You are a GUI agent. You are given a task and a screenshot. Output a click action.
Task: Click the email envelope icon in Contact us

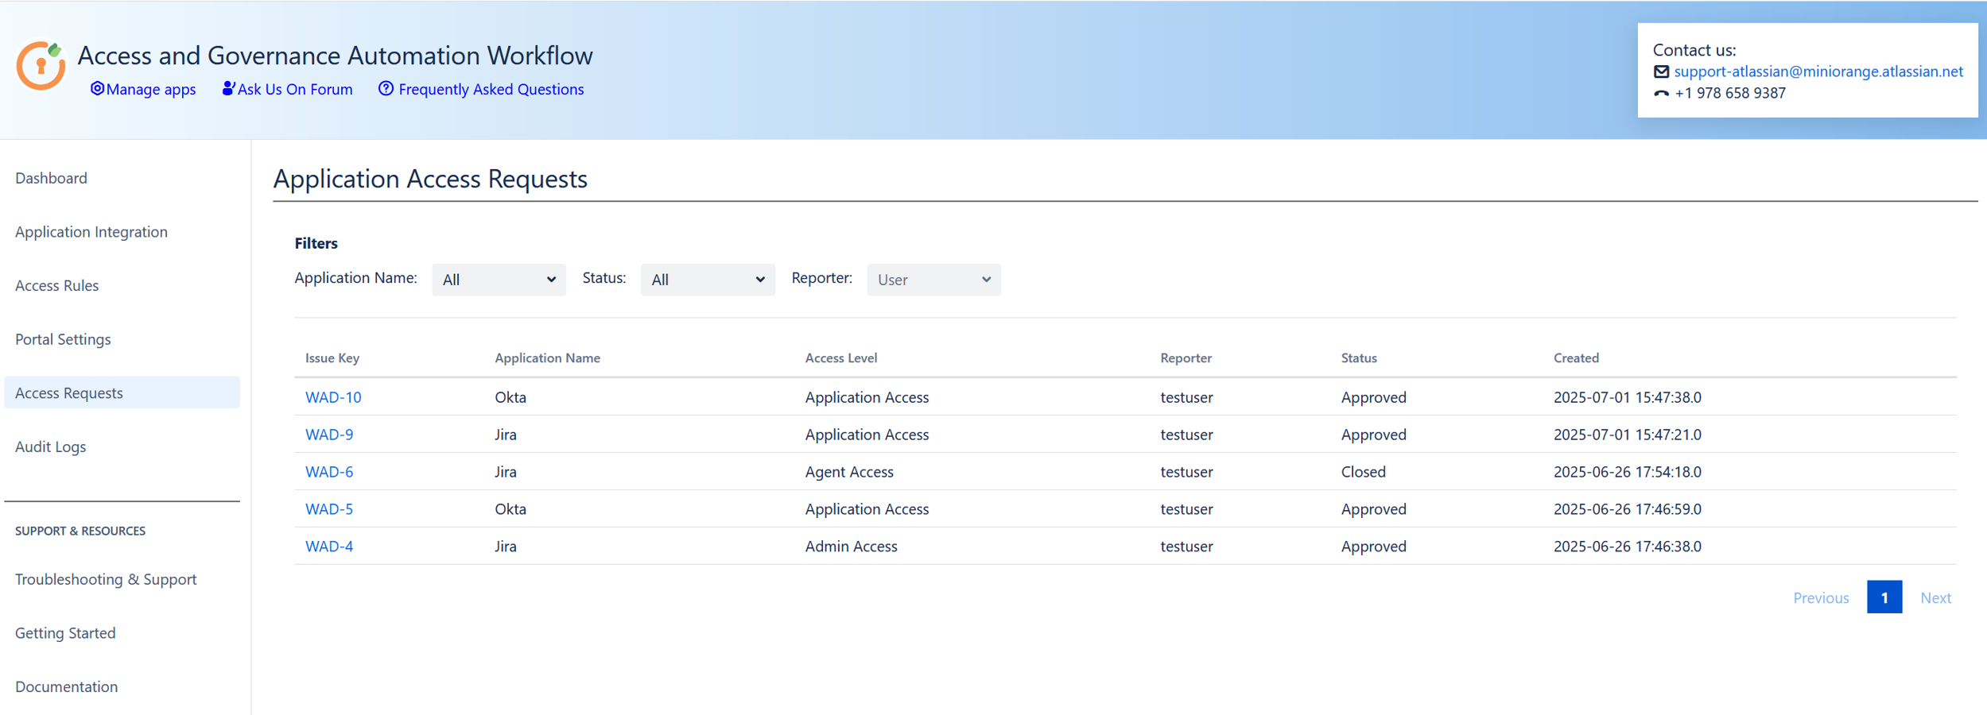(1661, 72)
